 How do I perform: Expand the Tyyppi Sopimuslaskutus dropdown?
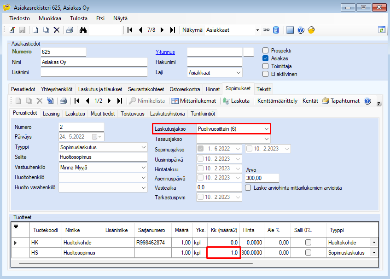144,147
